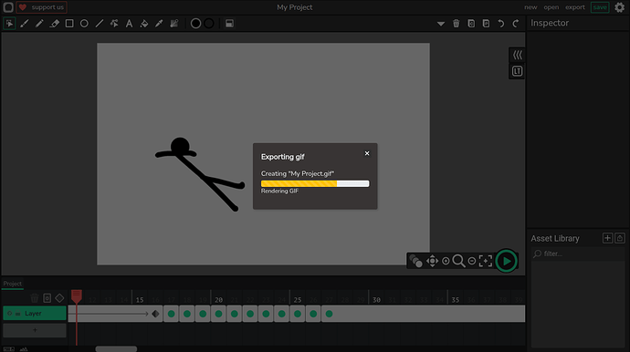Click the icon right of the add asset button

620,238
